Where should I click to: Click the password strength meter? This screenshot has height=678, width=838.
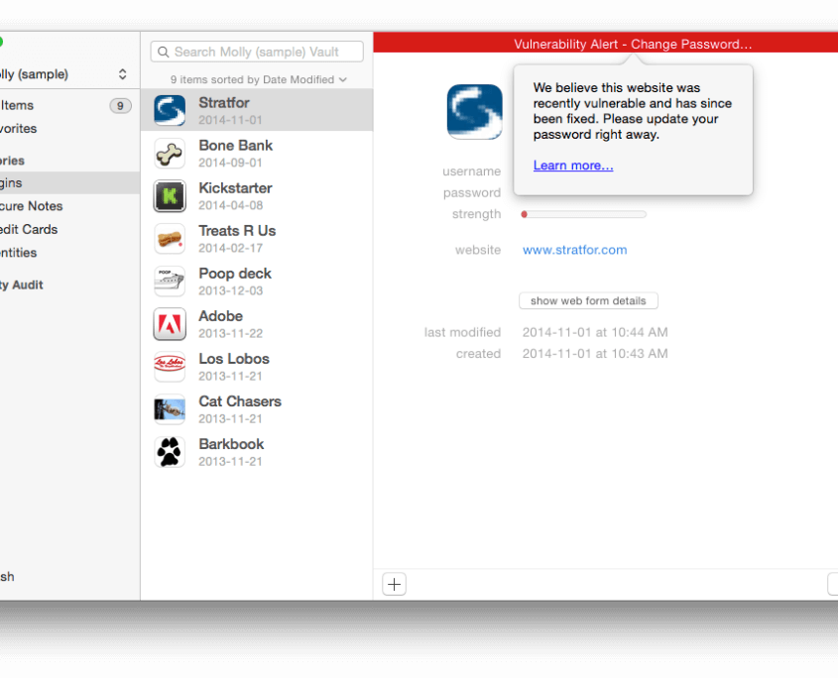(583, 214)
